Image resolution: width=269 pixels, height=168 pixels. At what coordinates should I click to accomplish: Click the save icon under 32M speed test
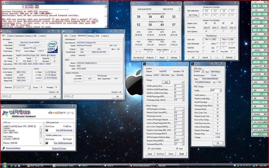(47, 130)
